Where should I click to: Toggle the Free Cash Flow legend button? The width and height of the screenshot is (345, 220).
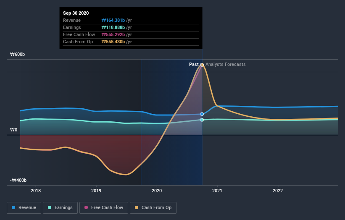click(x=104, y=208)
